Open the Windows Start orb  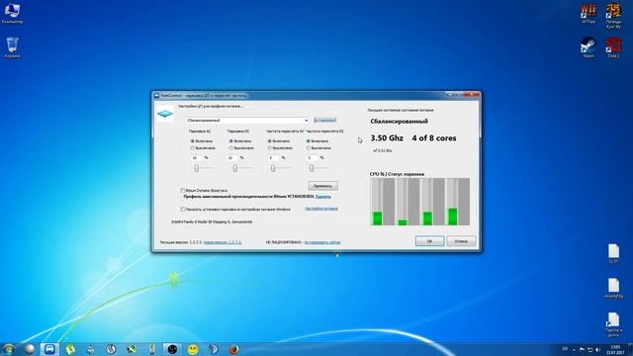tap(9, 349)
